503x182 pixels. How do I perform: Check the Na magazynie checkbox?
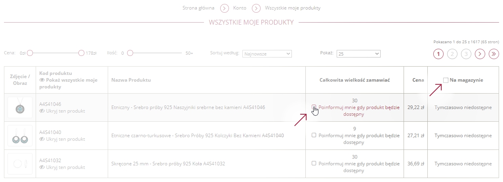[446, 80]
